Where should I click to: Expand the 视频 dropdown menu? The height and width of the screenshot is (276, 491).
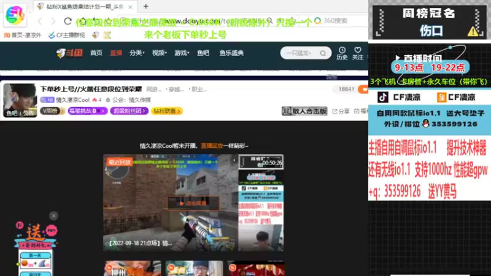pyautogui.click(x=160, y=53)
